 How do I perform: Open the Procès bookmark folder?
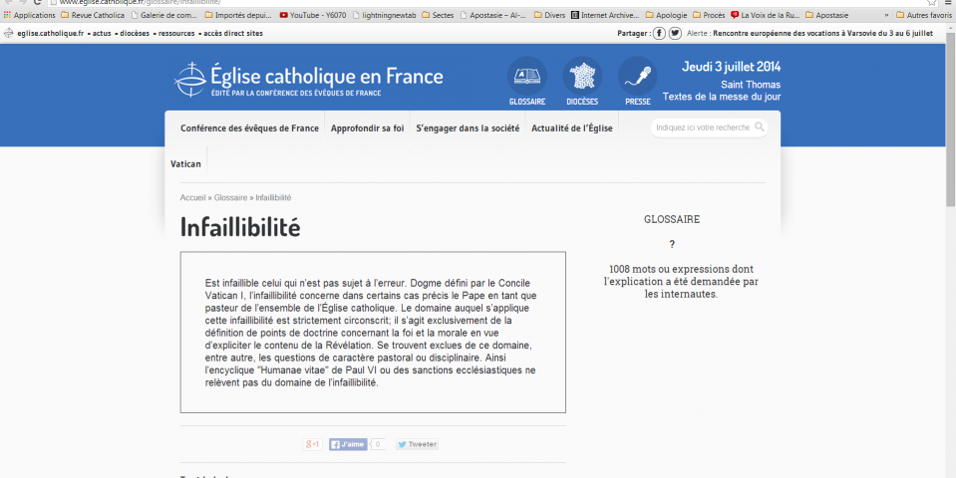pyautogui.click(x=709, y=15)
